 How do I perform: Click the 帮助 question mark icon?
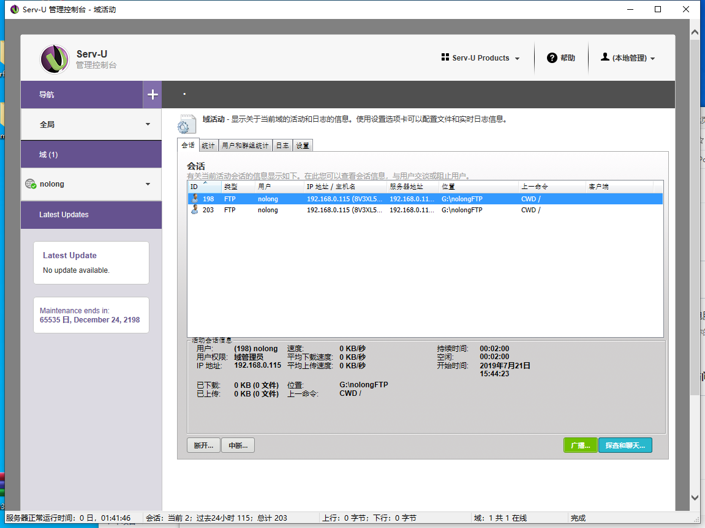click(552, 58)
